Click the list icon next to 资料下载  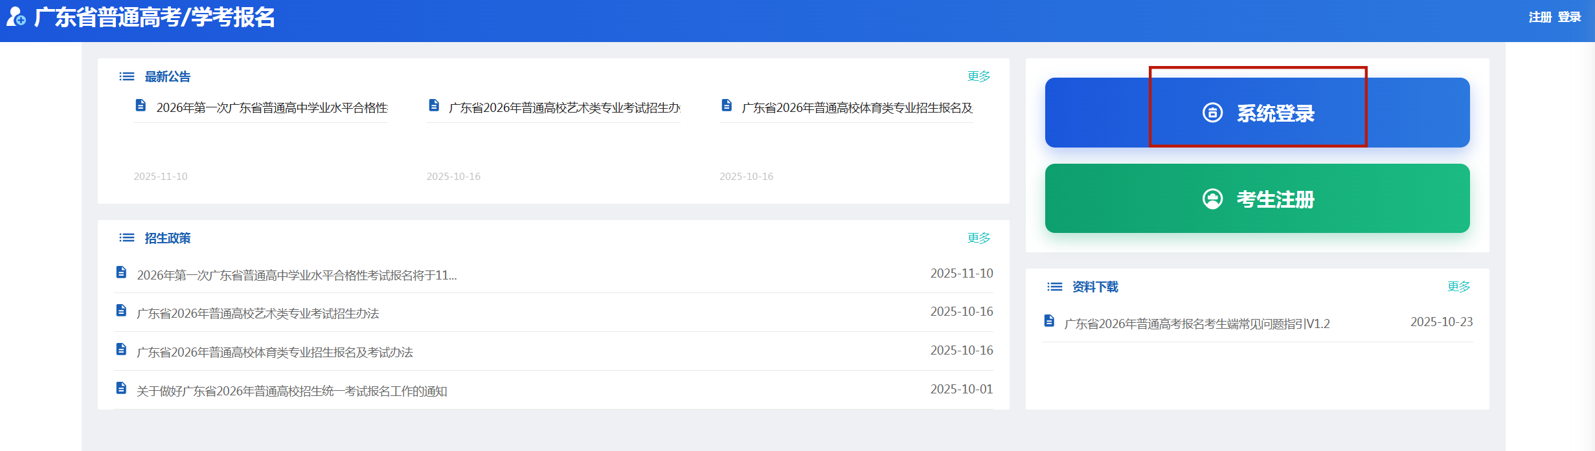click(x=1054, y=287)
